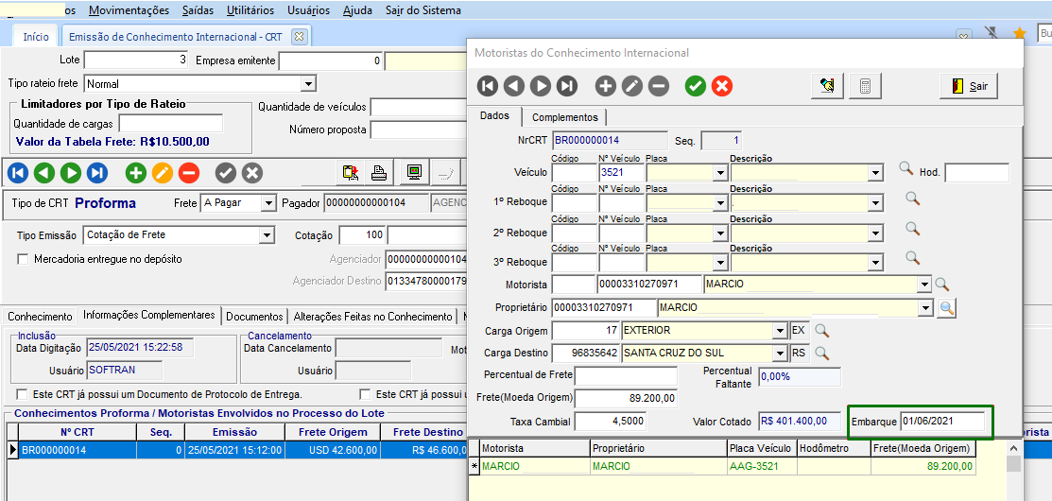Click the green add record plus icon
This screenshot has width=1052, height=501.
pyautogui.click(x=135, y=173)
